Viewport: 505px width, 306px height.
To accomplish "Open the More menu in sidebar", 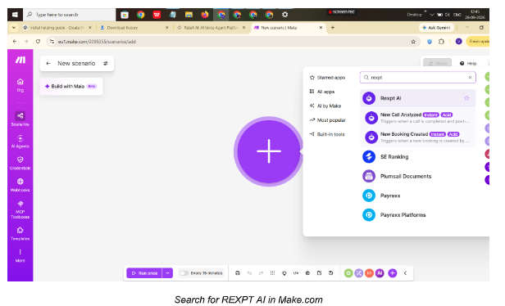I will click(x=20, y=255).
